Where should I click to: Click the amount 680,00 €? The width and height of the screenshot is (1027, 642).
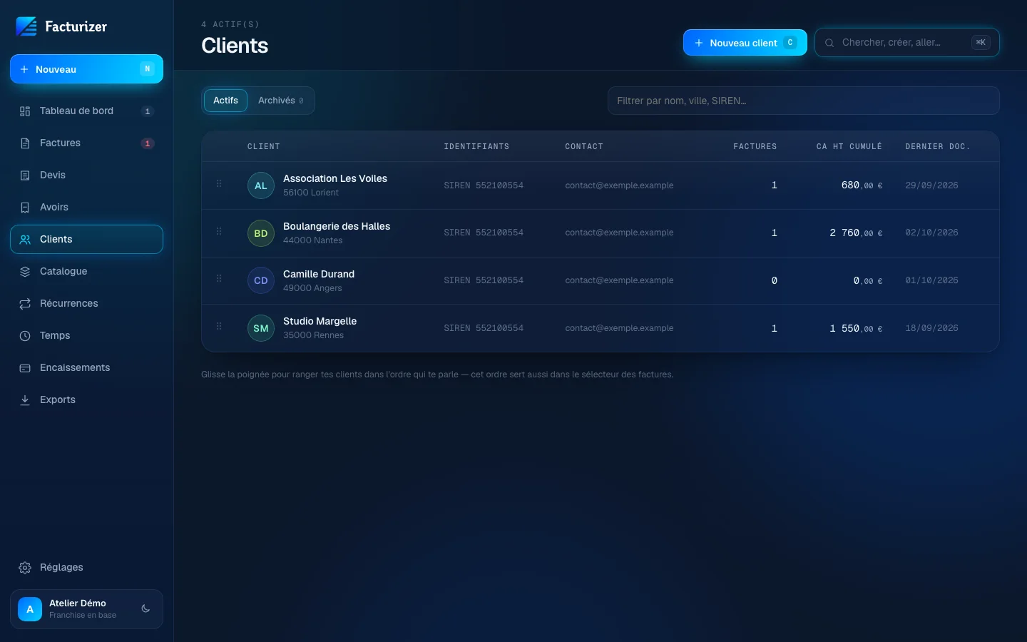coord(862,185)
